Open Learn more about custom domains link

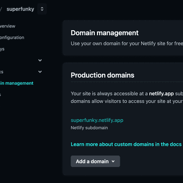126,144
